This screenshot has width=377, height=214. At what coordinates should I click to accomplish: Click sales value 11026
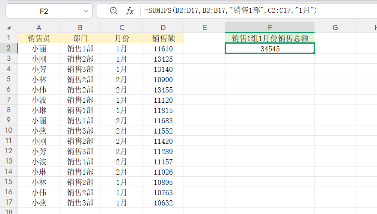(x=163, y=172)
